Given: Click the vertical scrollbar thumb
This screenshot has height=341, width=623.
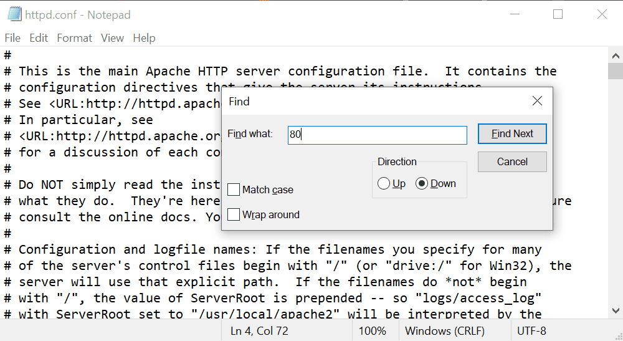Looking at the screenshot, I should pyautogui.click(x=616, y=71).
